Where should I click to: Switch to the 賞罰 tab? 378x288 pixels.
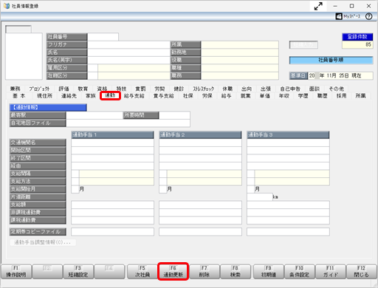pos(140,89)
